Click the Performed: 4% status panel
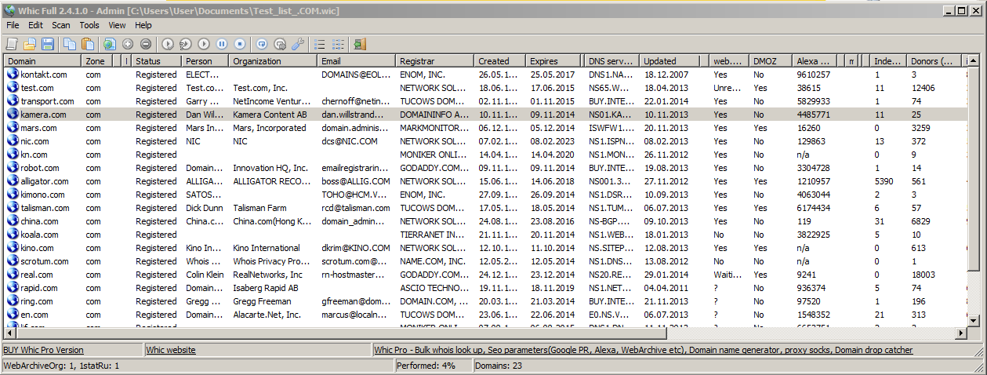The width and height of the screenshot is (987, 375). pyautogui.click(x=434, y=366)
